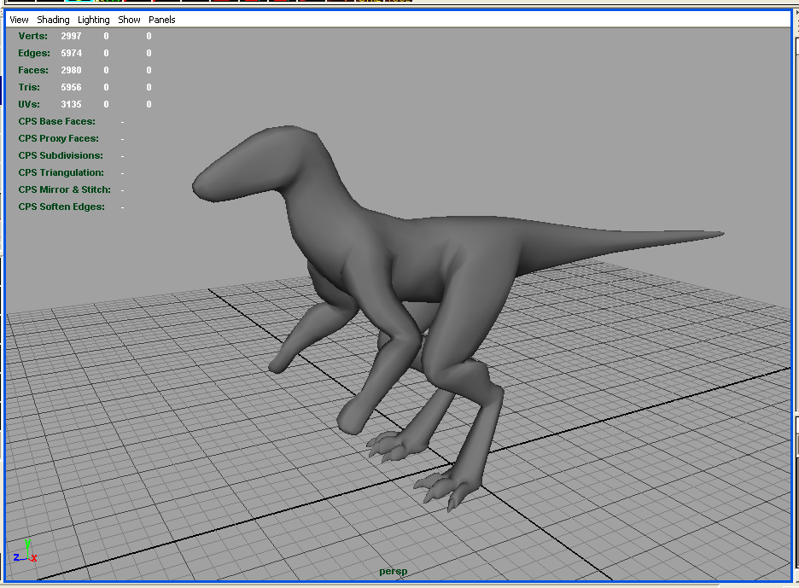Click the "Edges:" heads-up display label
This screenshot has height=588, width=799.
click(34, 53)
